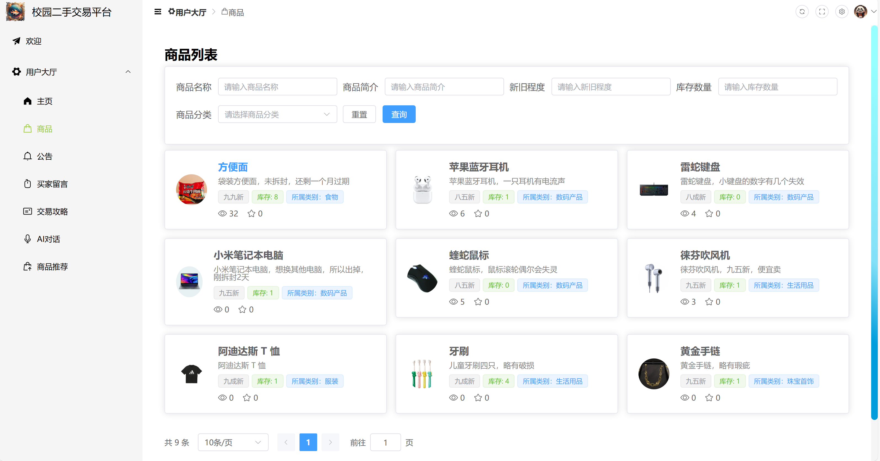Click the refresh icon in top bar

(x=802, y=12)
